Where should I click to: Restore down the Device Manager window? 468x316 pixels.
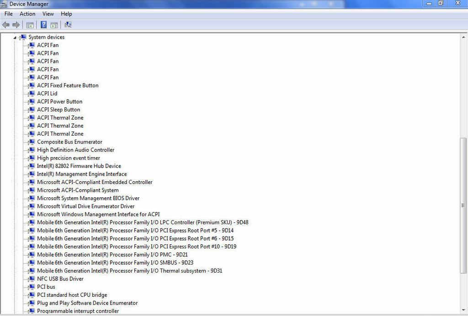441,4
